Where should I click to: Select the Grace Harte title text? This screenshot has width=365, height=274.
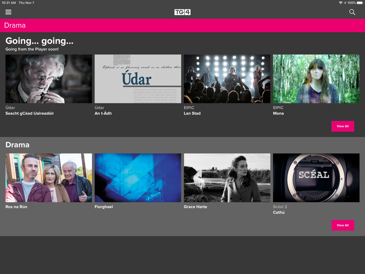pos(195,207)
